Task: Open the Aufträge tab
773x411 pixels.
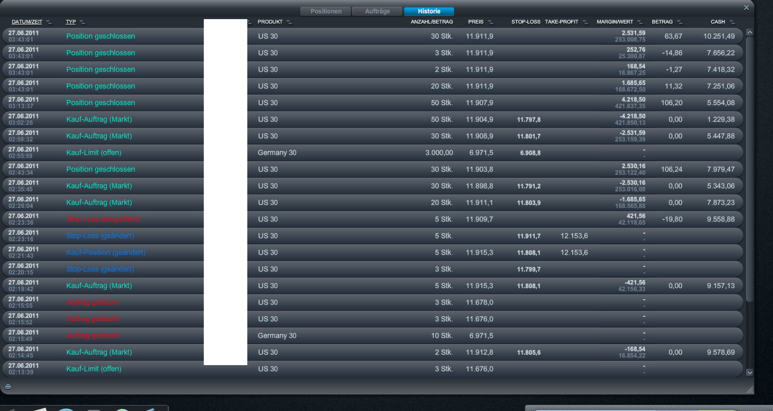Action: 377,11
